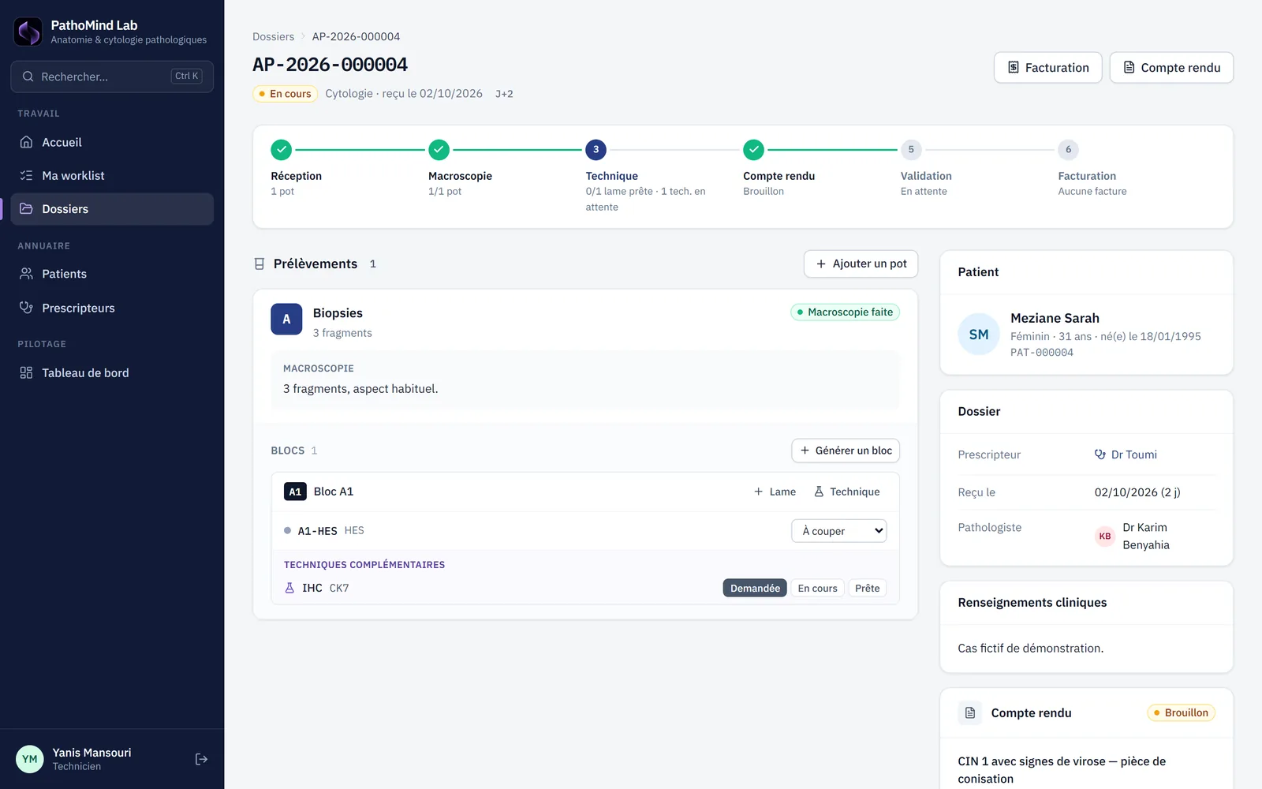Open Tableau de bord in the sidebar

pyautogui.click(x=112, y=373)
